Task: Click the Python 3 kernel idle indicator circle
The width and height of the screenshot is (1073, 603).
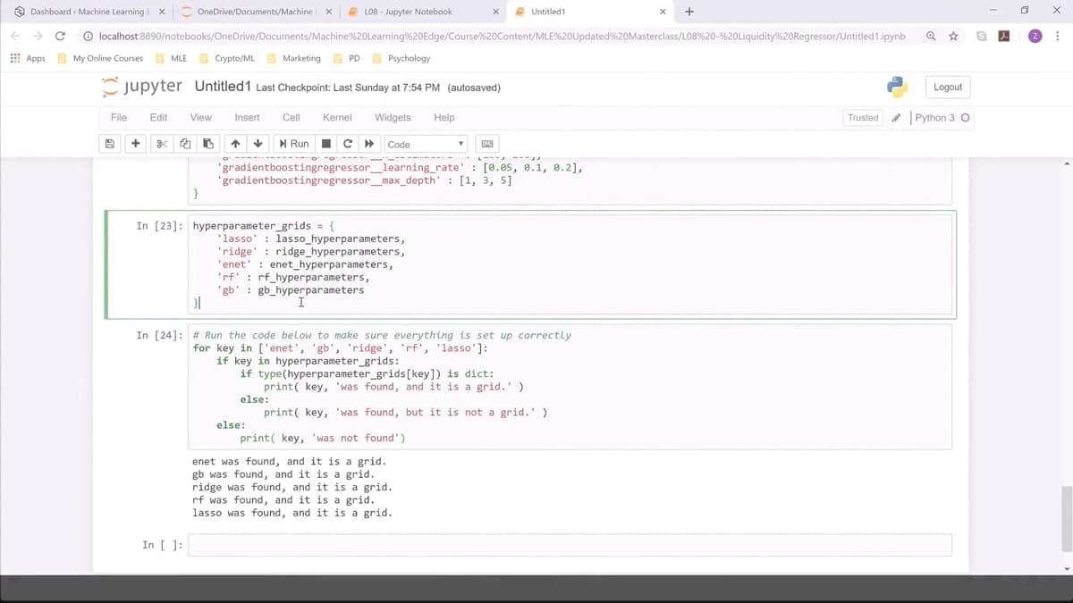Action: pyautogui.click(x=966, y=118)
